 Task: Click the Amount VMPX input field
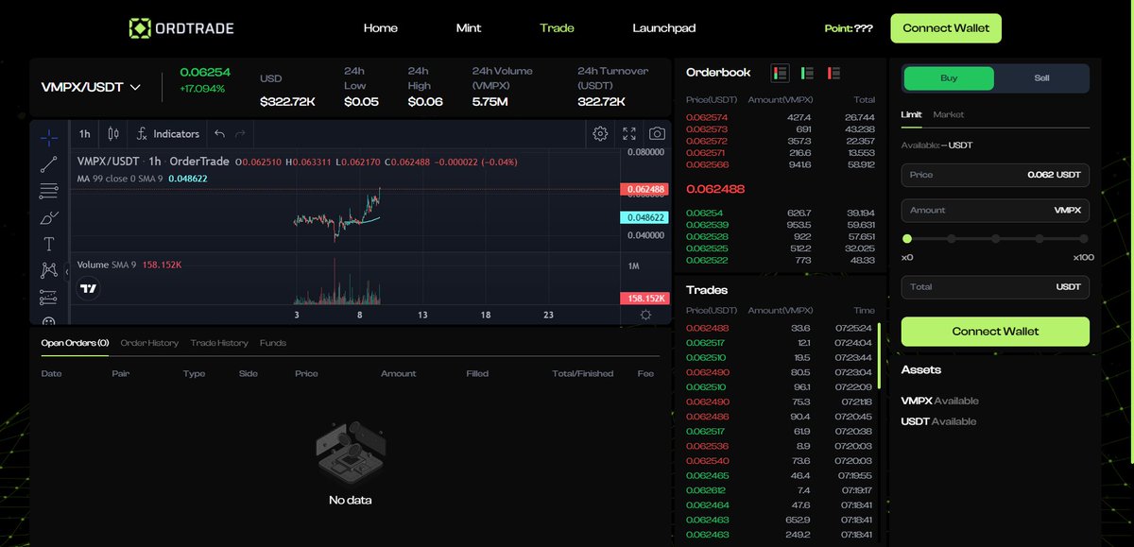coord(995,211)
